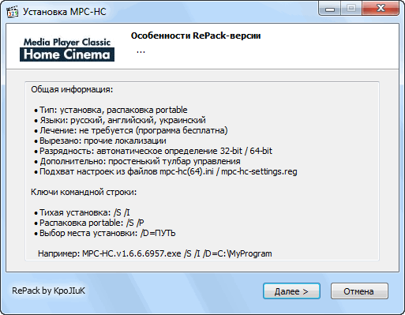Click the Media Player Classic Home Cinema logo
Viewport: 405px width, 315px height.
pos(67,50)
